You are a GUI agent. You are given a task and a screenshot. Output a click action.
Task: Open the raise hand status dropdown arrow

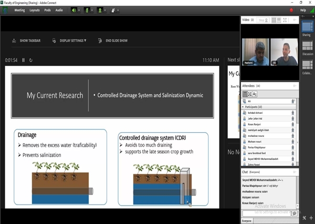click(x=118, y=10)
